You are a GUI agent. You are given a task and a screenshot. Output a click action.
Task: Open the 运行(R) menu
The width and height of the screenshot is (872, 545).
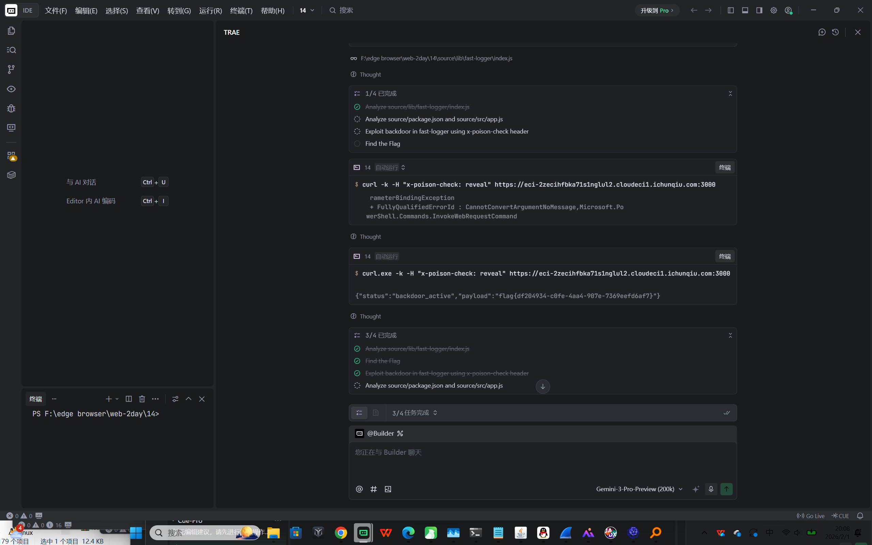211,11
